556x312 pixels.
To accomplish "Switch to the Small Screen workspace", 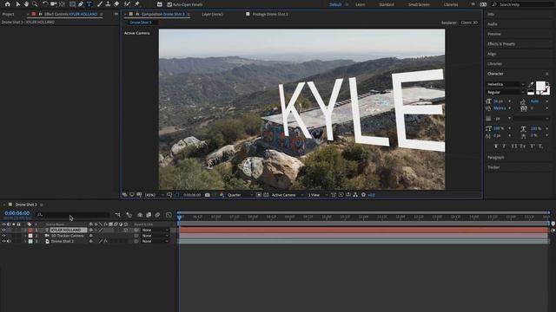I will tap(419, 4).
